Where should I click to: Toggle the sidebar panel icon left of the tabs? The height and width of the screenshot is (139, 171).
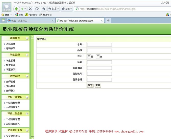3,20
